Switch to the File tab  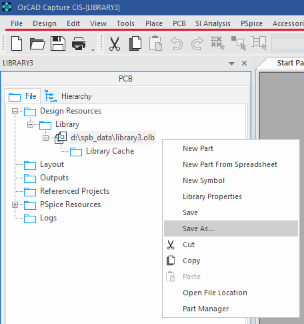pos(23,96)
